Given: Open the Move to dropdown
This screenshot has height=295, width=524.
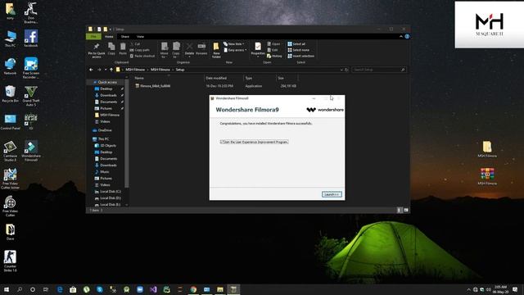Looking at the screenshot, I should click(164, 50).
